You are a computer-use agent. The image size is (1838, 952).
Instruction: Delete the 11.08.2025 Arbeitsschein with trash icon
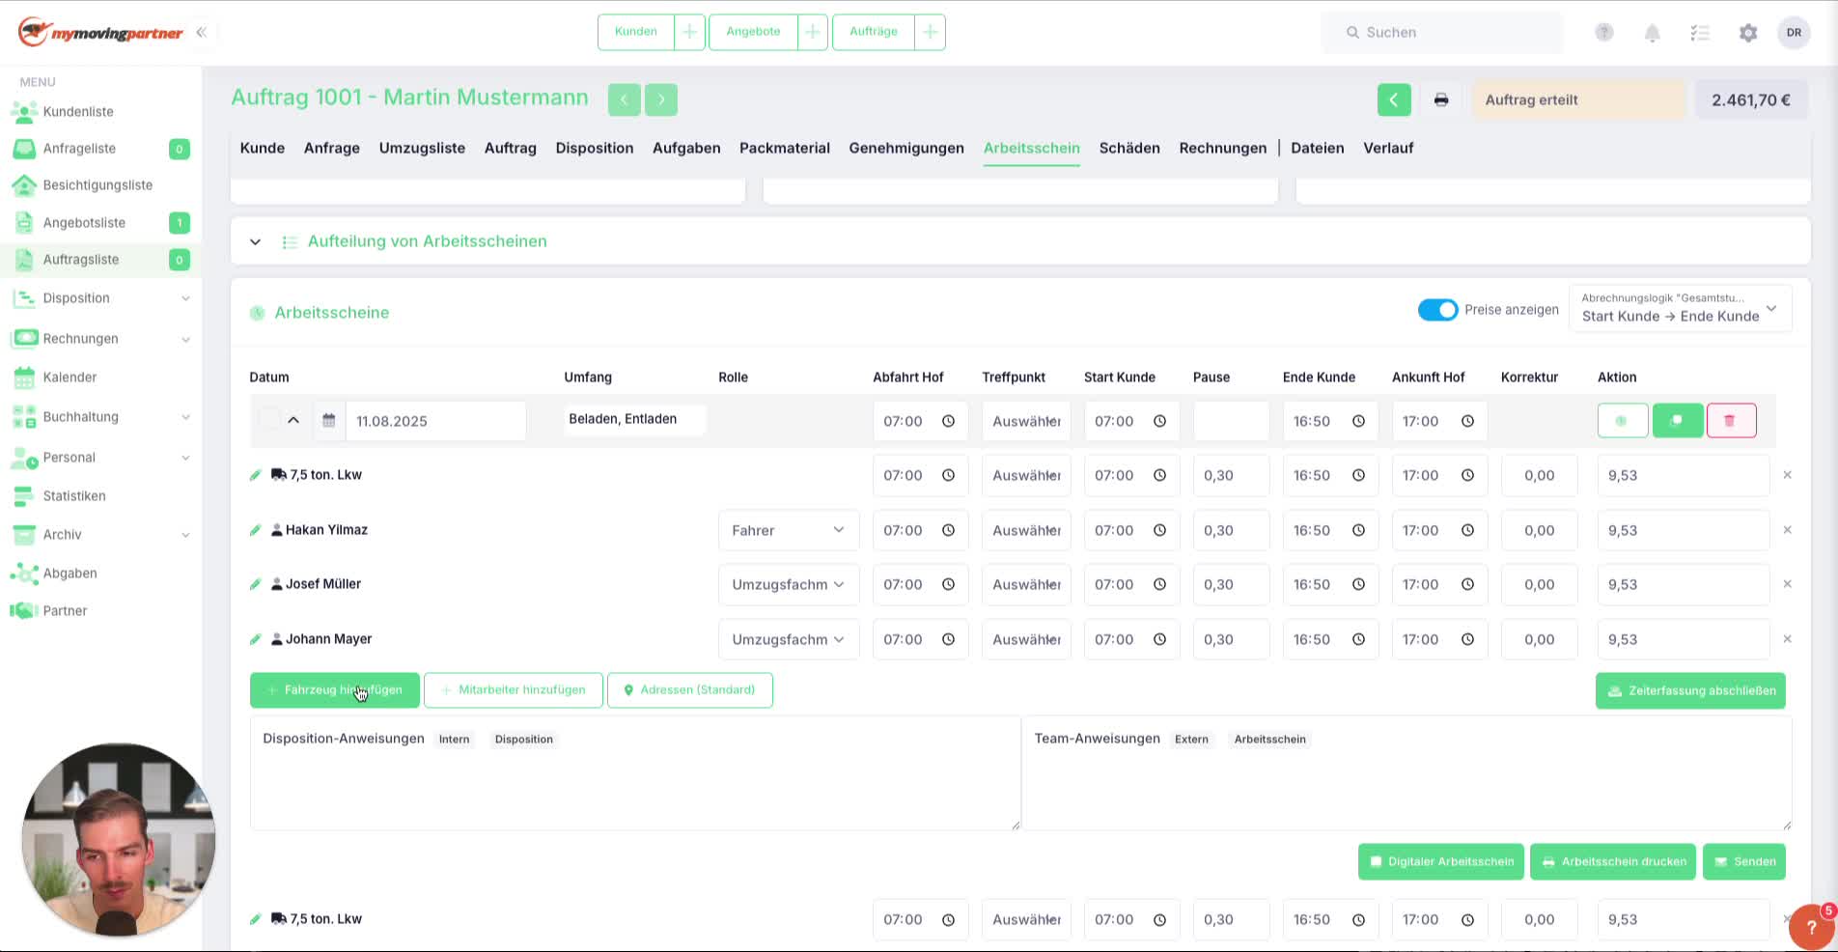(1731, 421)
